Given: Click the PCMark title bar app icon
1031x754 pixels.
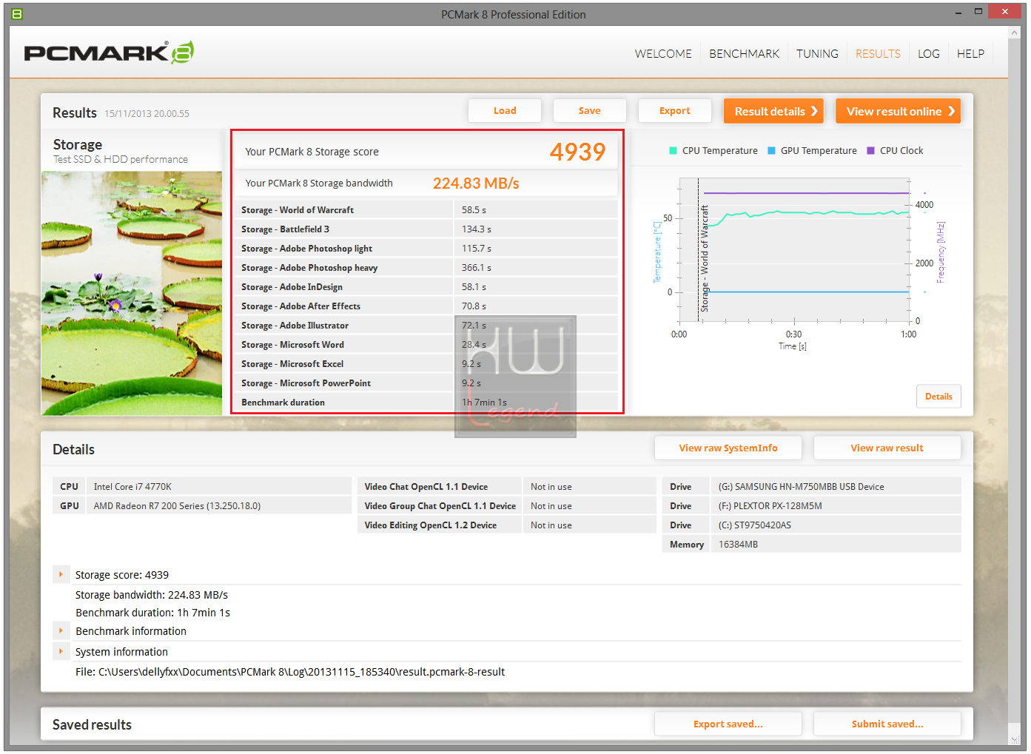Looking at the screenshot, I should click(x=17, y=14).
